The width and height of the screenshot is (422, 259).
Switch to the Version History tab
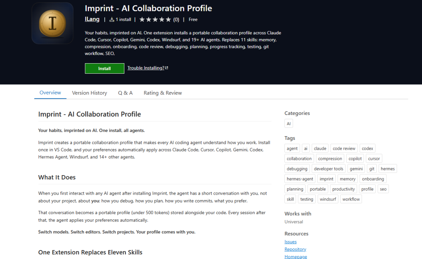[89, 93]
